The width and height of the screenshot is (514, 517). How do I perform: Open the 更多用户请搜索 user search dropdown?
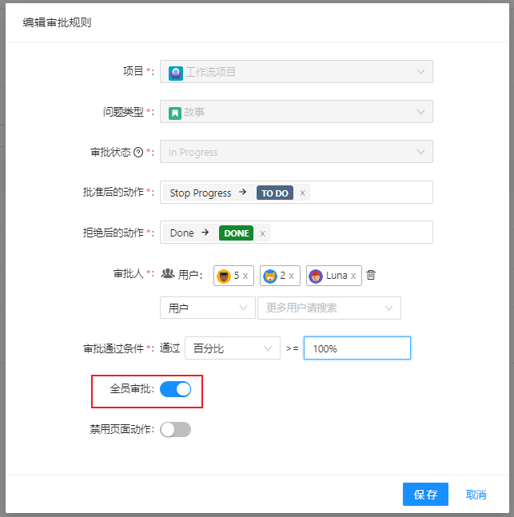coord(329,308)
